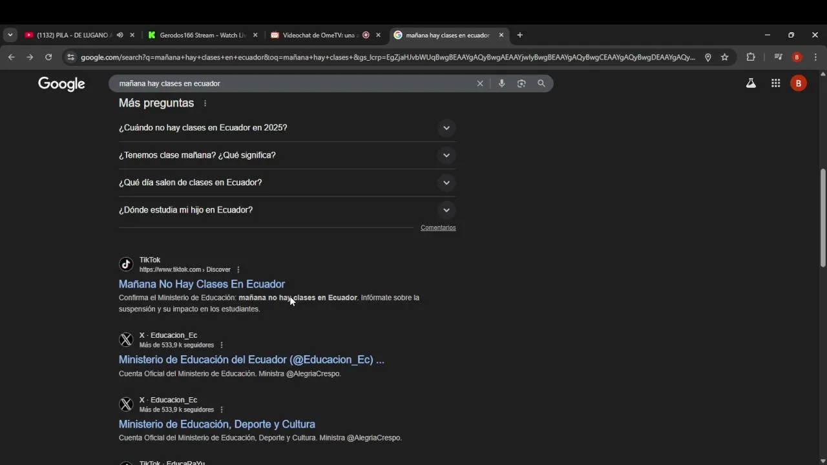
Task: Click the X favicon of Deporte y Cultura result
Action: [126, 404]
